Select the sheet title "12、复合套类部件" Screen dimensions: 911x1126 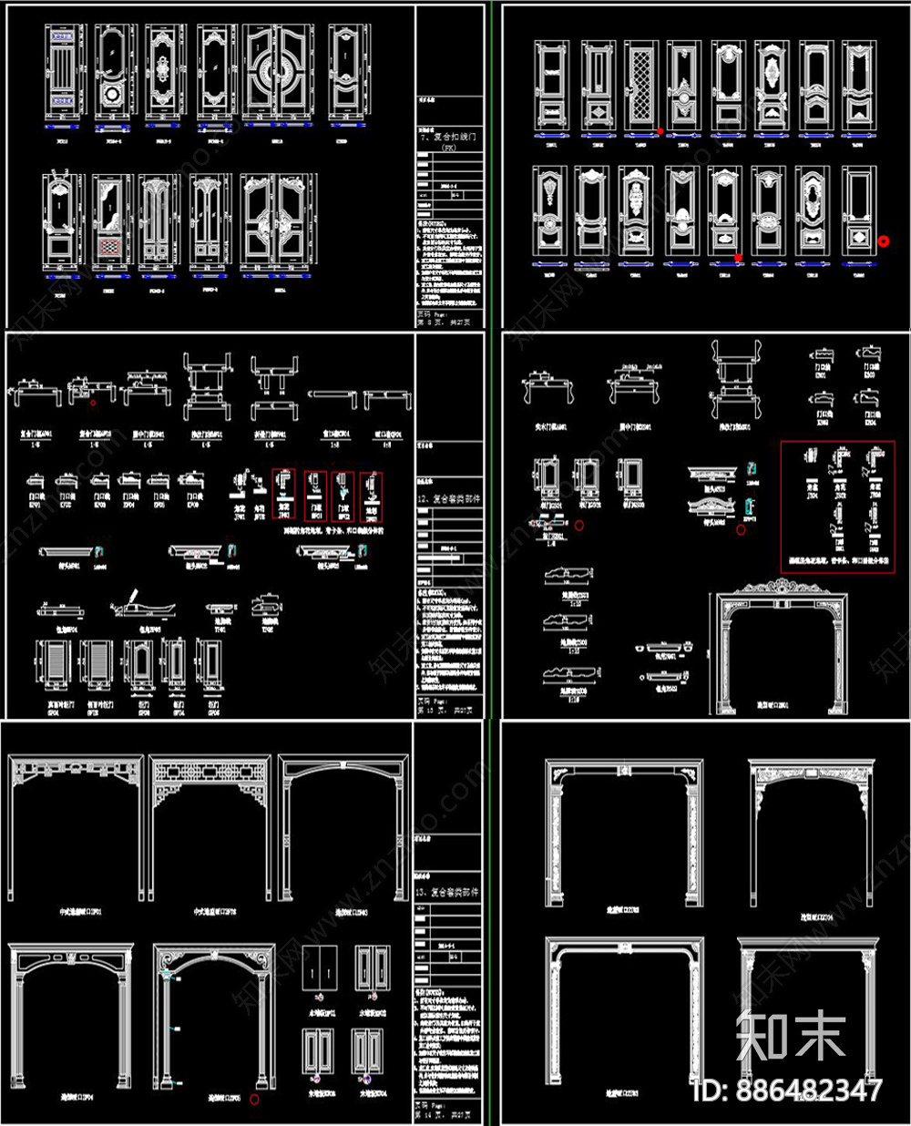[447, 499]
